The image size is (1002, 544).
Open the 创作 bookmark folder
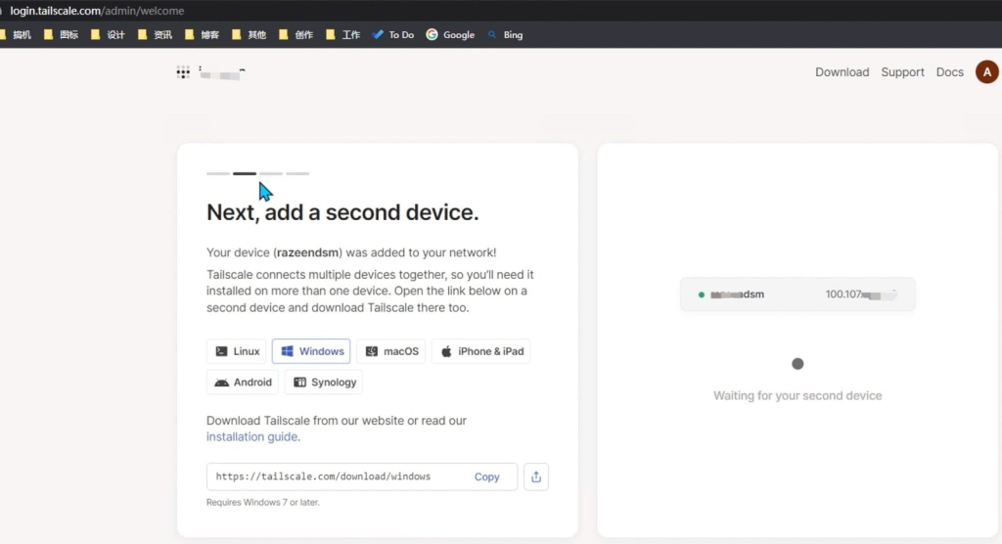[x=296, y=34]
